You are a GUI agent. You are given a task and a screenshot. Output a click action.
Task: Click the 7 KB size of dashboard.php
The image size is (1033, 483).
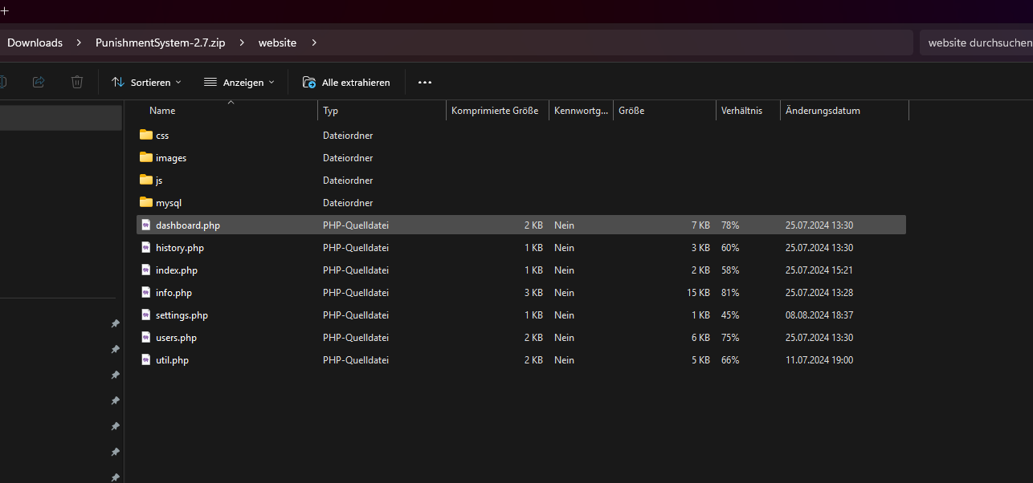pyautogui.click(x=700, y=225)
